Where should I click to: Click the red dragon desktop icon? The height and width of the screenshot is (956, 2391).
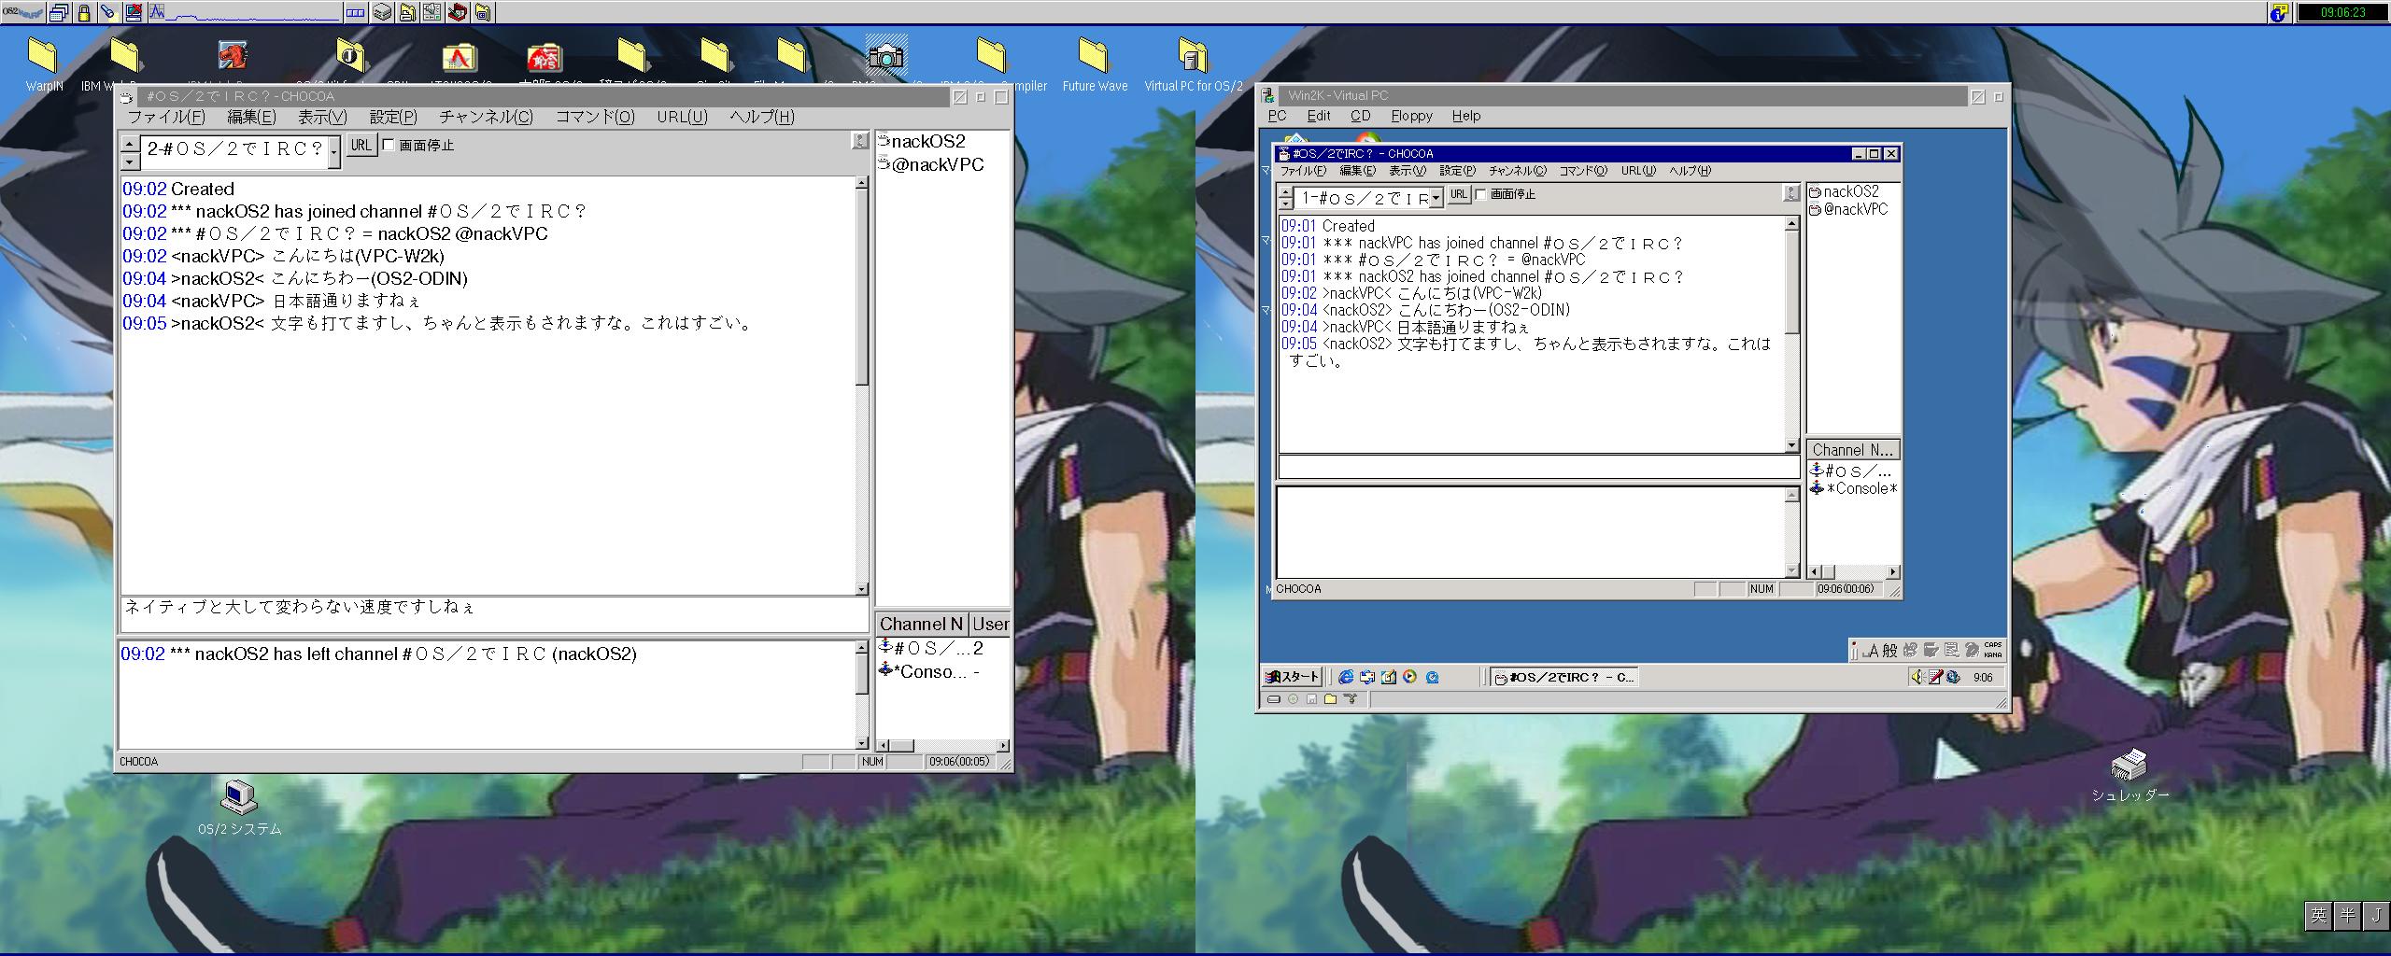click(x=233, y=56)
